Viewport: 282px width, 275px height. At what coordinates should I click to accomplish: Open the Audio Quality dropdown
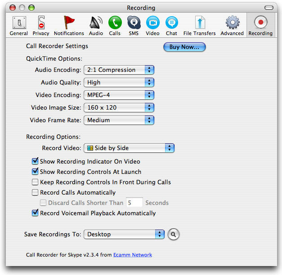(x=119, y=83)
